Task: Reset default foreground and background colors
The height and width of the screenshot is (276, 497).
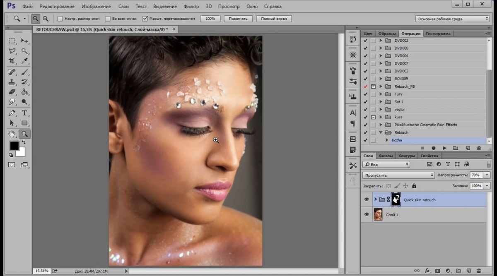Action: pyautogui.click(x=11, y=155)
